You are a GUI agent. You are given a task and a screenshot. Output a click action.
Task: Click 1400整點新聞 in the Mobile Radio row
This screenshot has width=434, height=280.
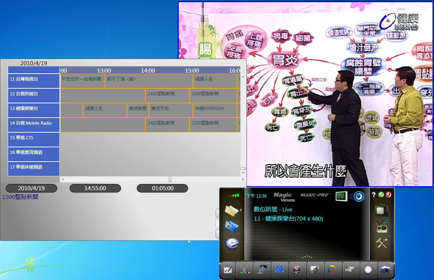pyautogui.click(x=167, y=125)
